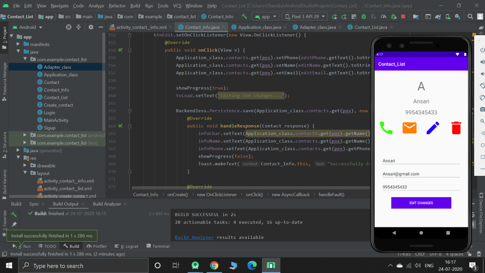Tap the green phone call icon
The height and width of the screenshot is (273, 485).
386,128
